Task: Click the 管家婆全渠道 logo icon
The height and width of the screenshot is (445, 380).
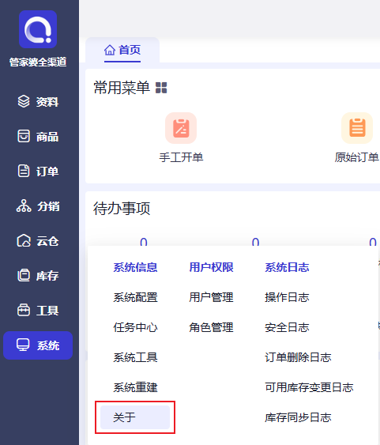Action: click(x=38, y=29)
